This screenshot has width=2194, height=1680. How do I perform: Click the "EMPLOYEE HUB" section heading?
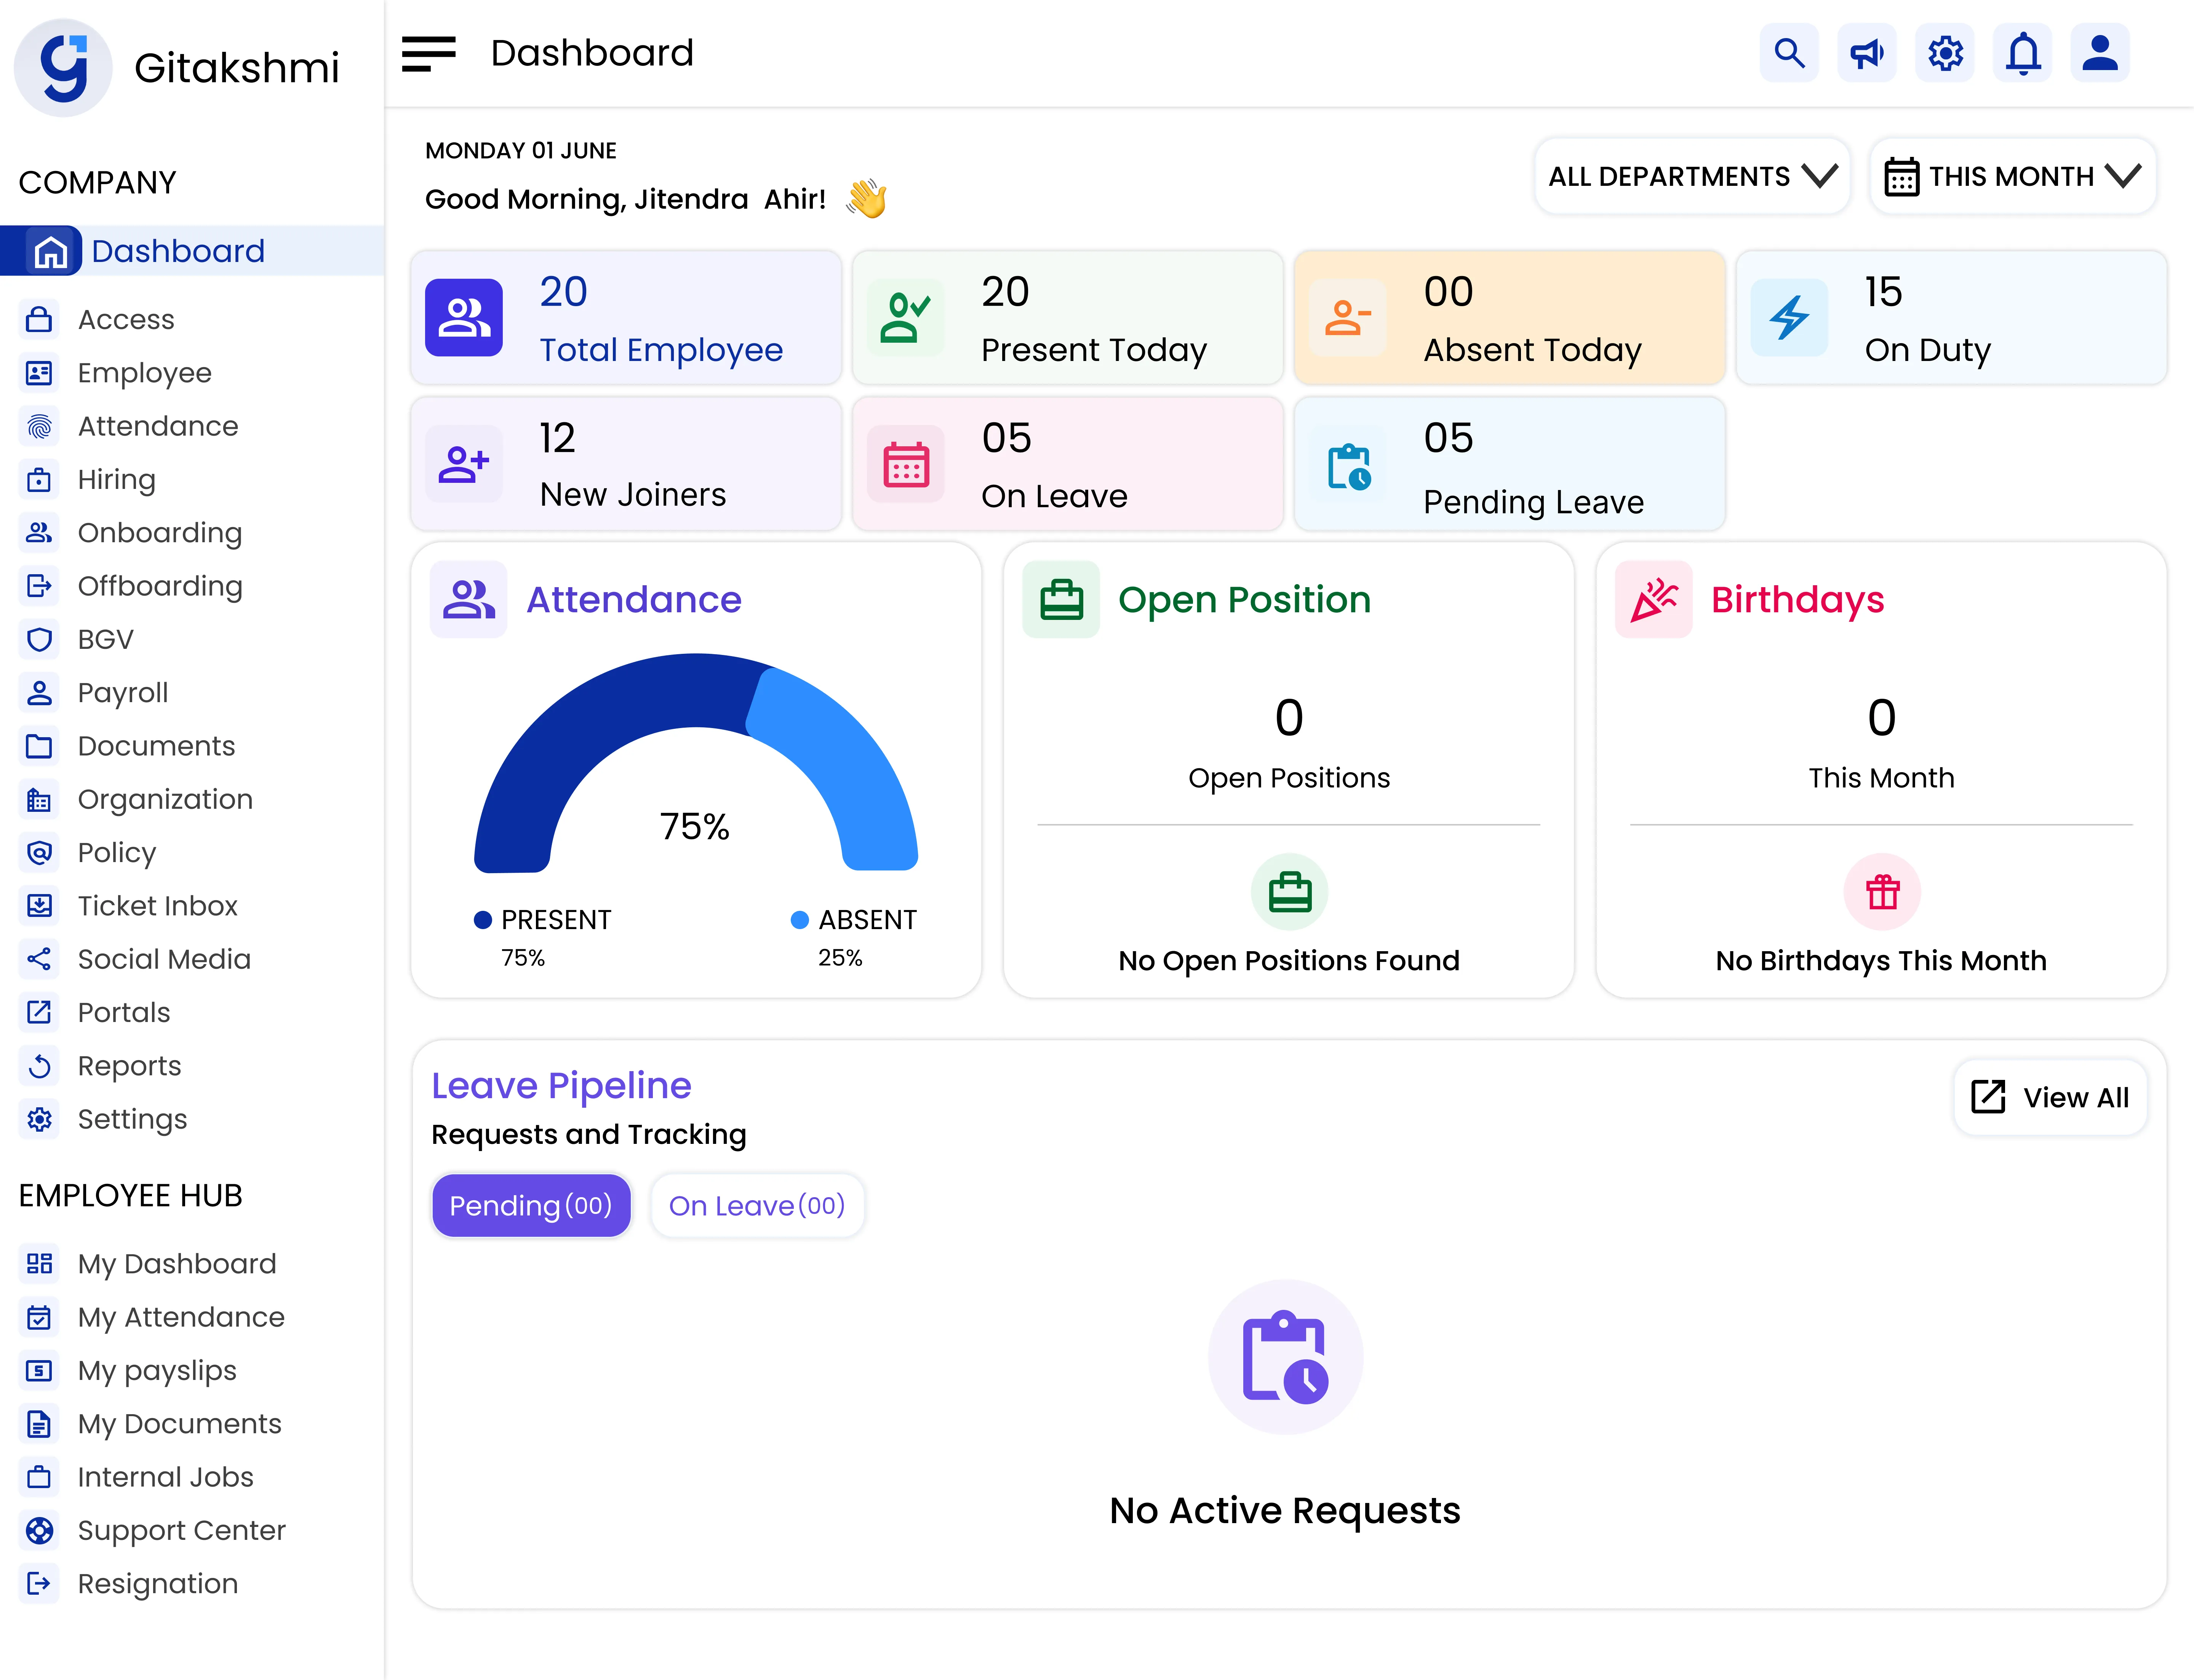click(x=131, y=1196)
